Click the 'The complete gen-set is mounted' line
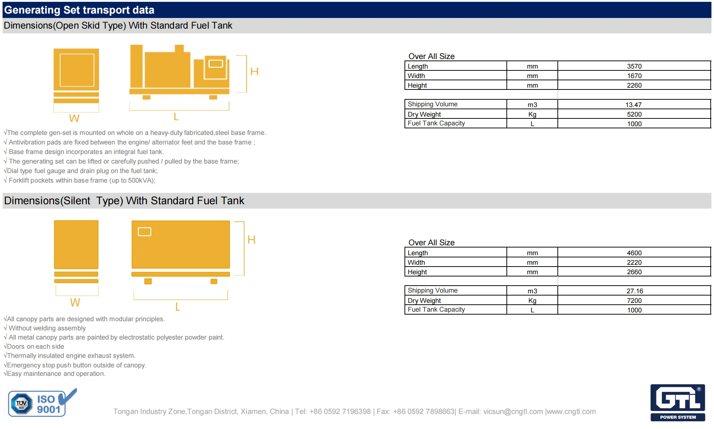 (135, 133)
